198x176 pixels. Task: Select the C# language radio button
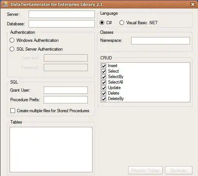[x=102, y=23]
